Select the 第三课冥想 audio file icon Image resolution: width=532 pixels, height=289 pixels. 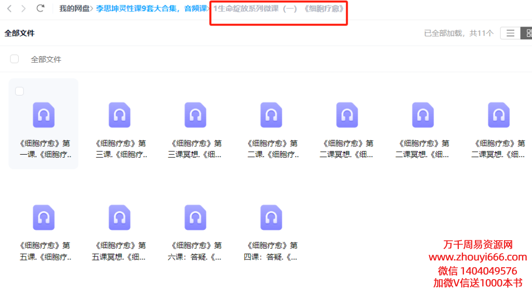195,115
